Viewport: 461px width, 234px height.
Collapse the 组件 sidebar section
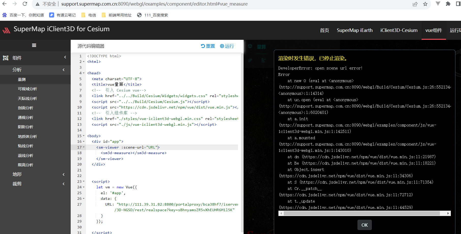click(65, 57)
